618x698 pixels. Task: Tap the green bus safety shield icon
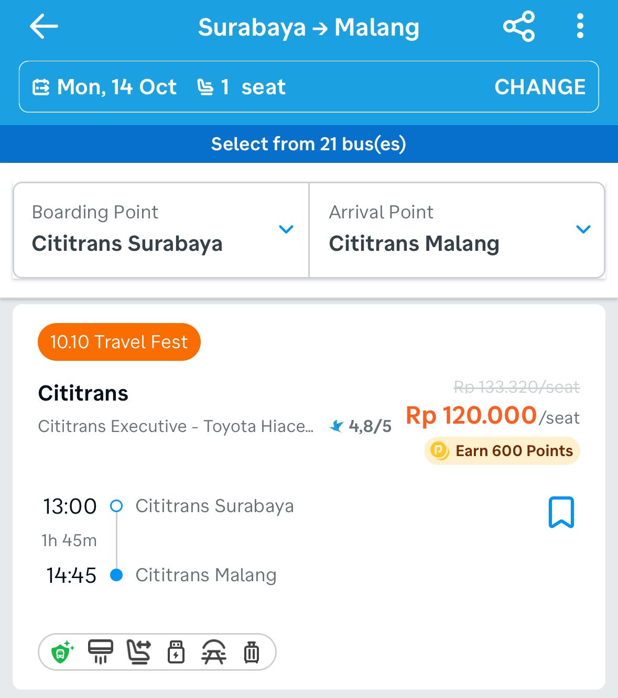[62, 652]
